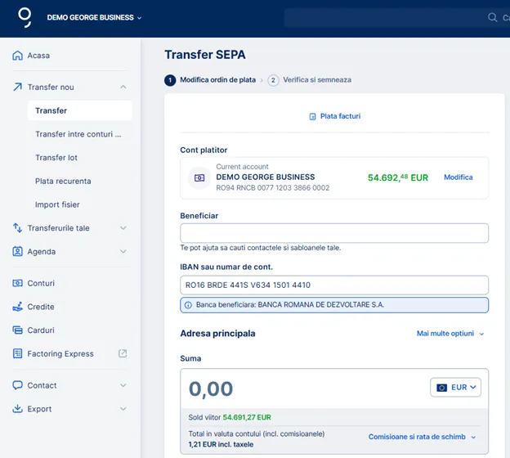Click the Beneficiar input field
This screenshot has height=458, width=510.
click(333, 233)
